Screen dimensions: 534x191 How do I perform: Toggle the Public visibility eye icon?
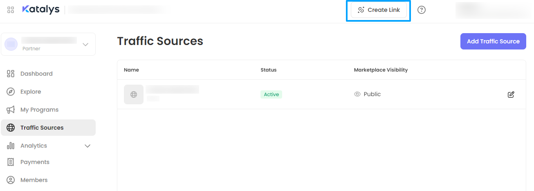(357, 94)
